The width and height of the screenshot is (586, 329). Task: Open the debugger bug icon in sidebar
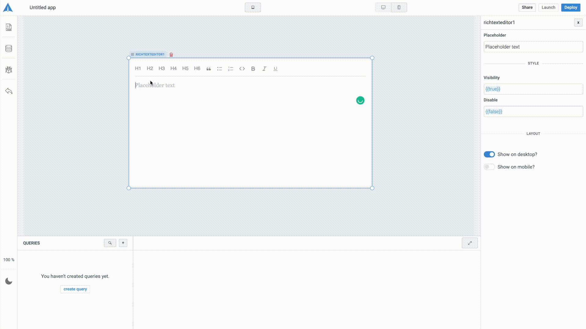9,70
